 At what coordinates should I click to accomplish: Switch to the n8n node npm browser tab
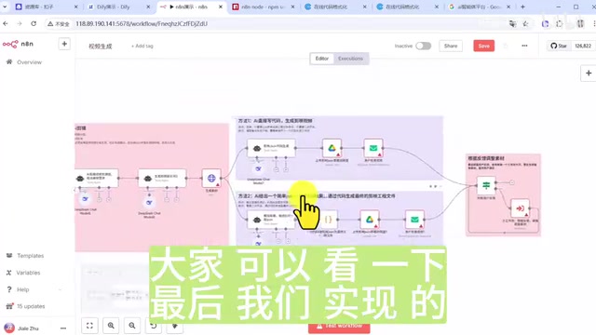(x=264, y=7)
